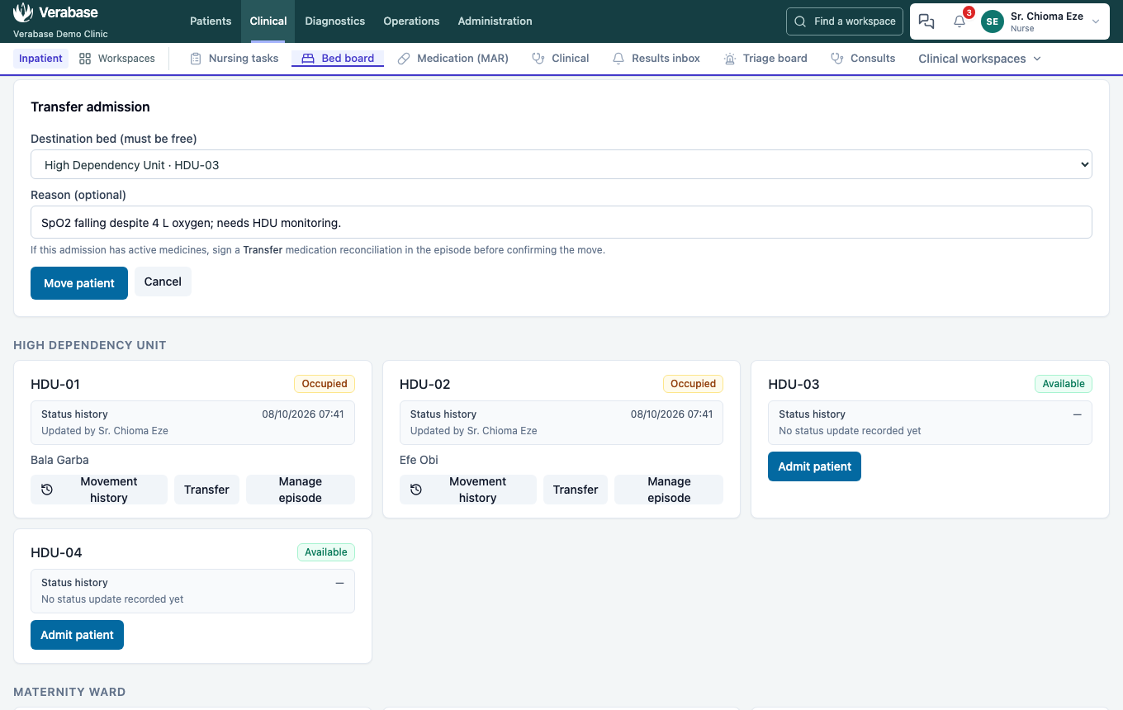Click the Consults stethoscope icon

836,59
